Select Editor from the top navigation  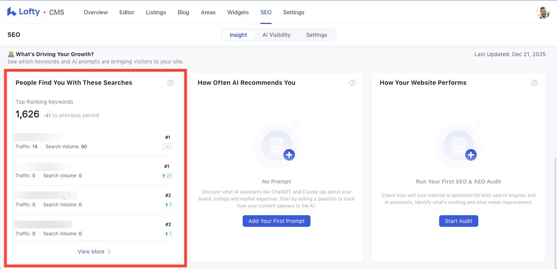(x=127, y=12)
